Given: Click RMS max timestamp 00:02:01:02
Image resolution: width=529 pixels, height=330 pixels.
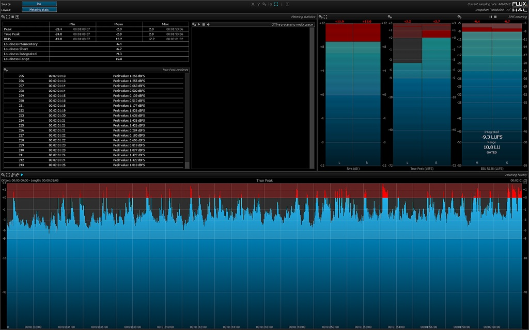Looking at the screenshot, I should coord(175,39).
